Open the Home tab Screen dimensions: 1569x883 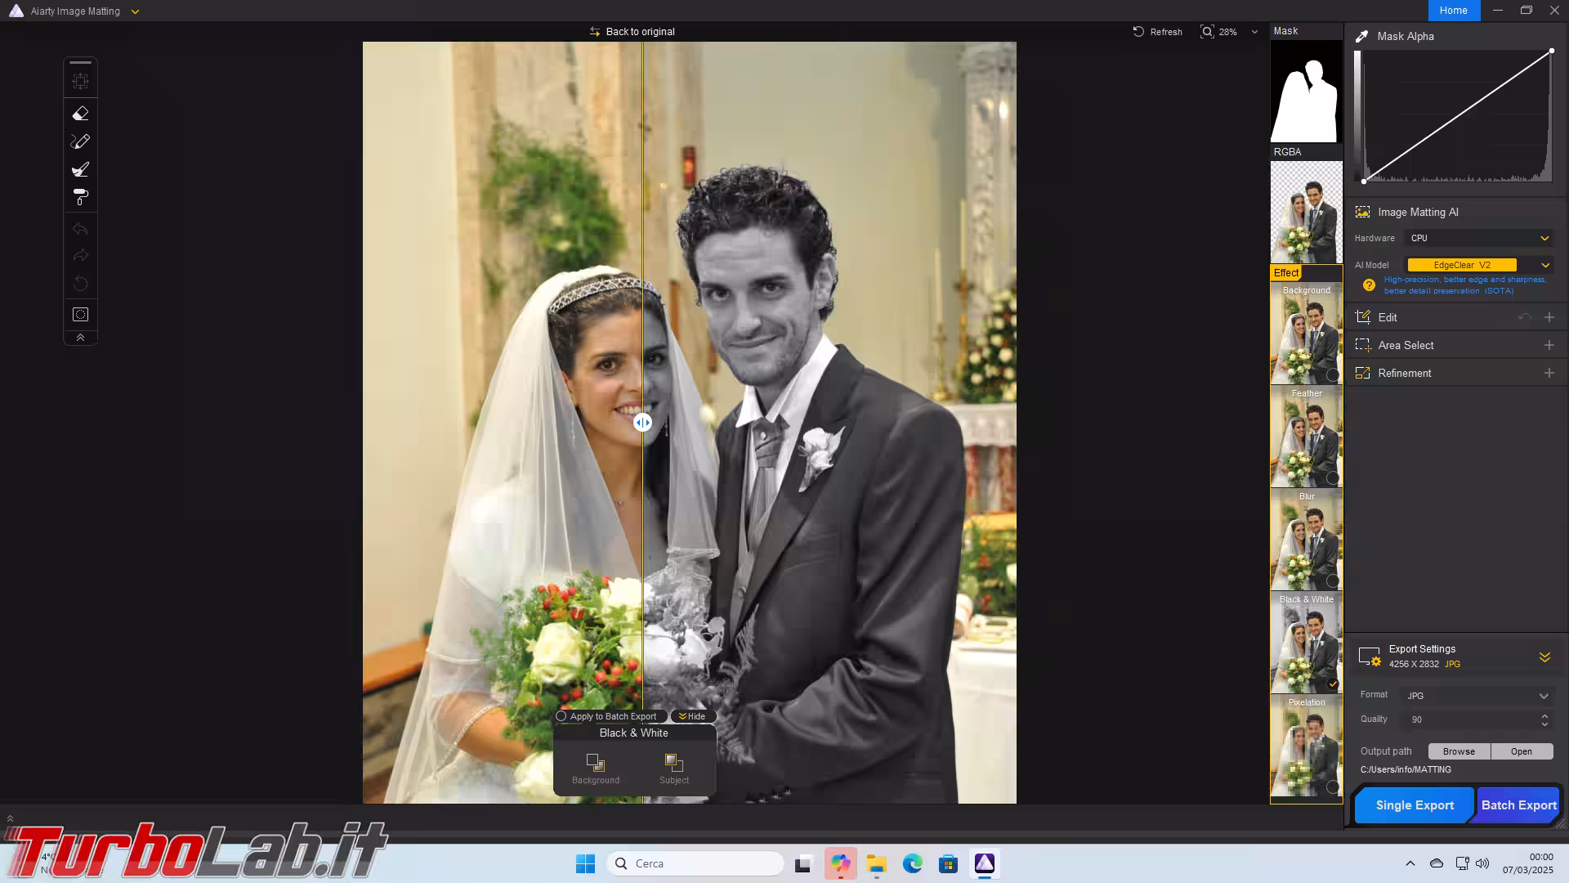(x=1453, y=11)
